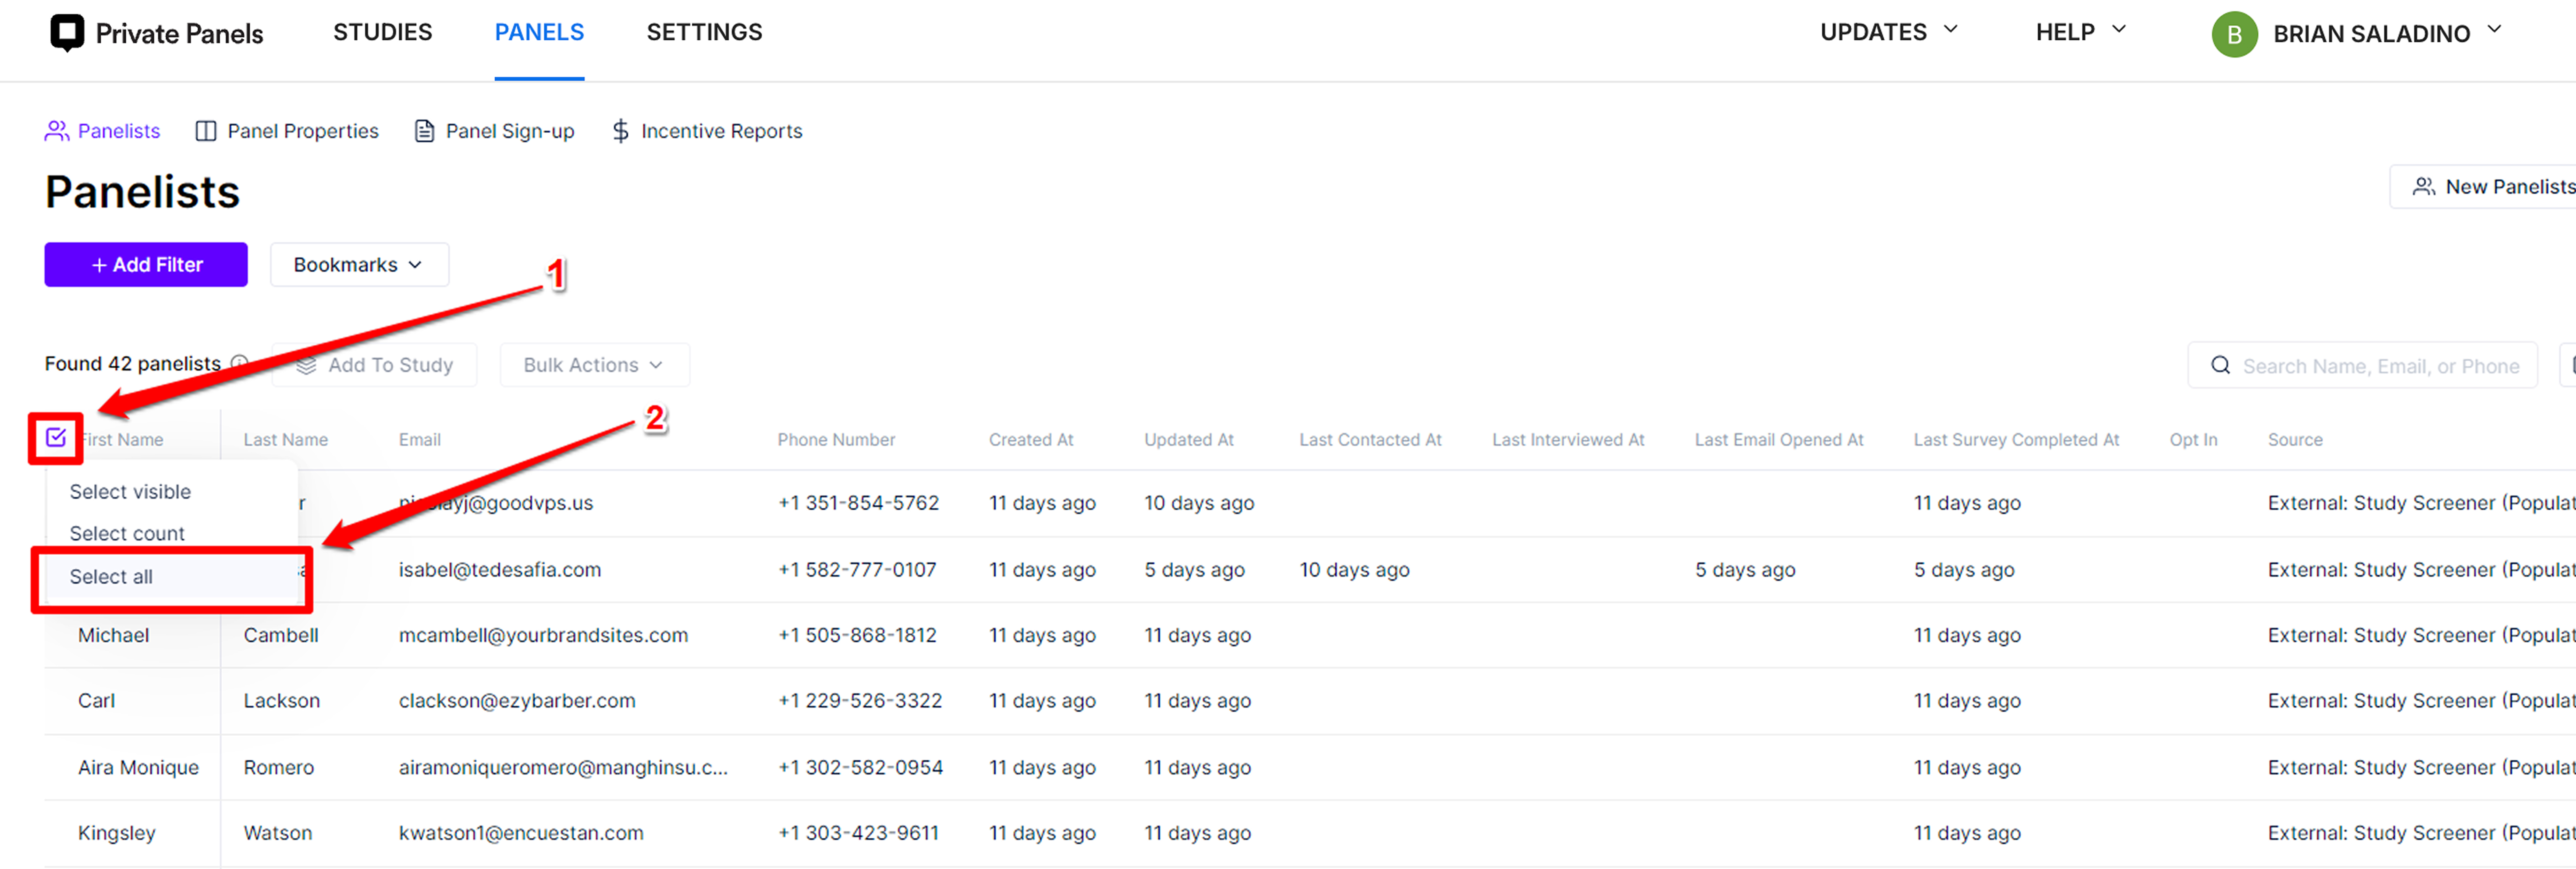The height and width of the screenshot is (869, 2576).
Task: Expand the UPDATES menu
Action: 1888,32
